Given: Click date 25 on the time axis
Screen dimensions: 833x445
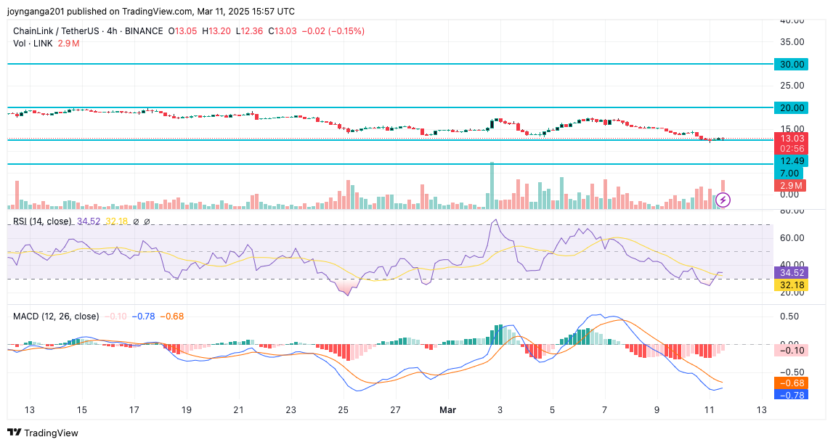Looking at the screenshot, I should pyautogui.click(x=344, y=410).
